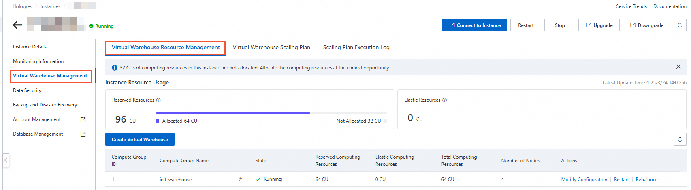Close the unallocated resources notice
Screen dimensions: 691x190
tap(678, 67)
